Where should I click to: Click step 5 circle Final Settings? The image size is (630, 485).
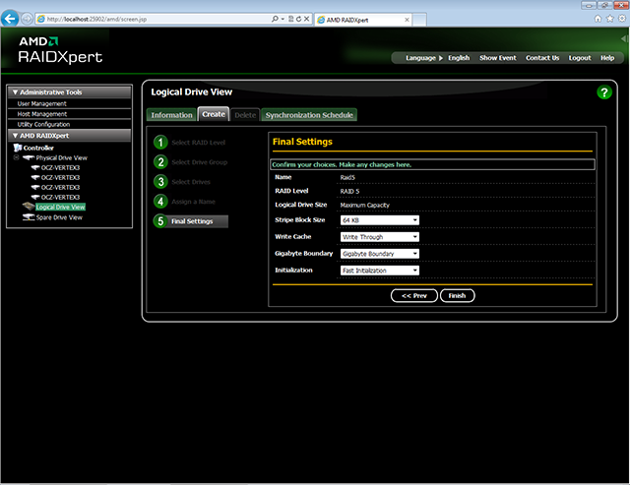tap(160, 220)
